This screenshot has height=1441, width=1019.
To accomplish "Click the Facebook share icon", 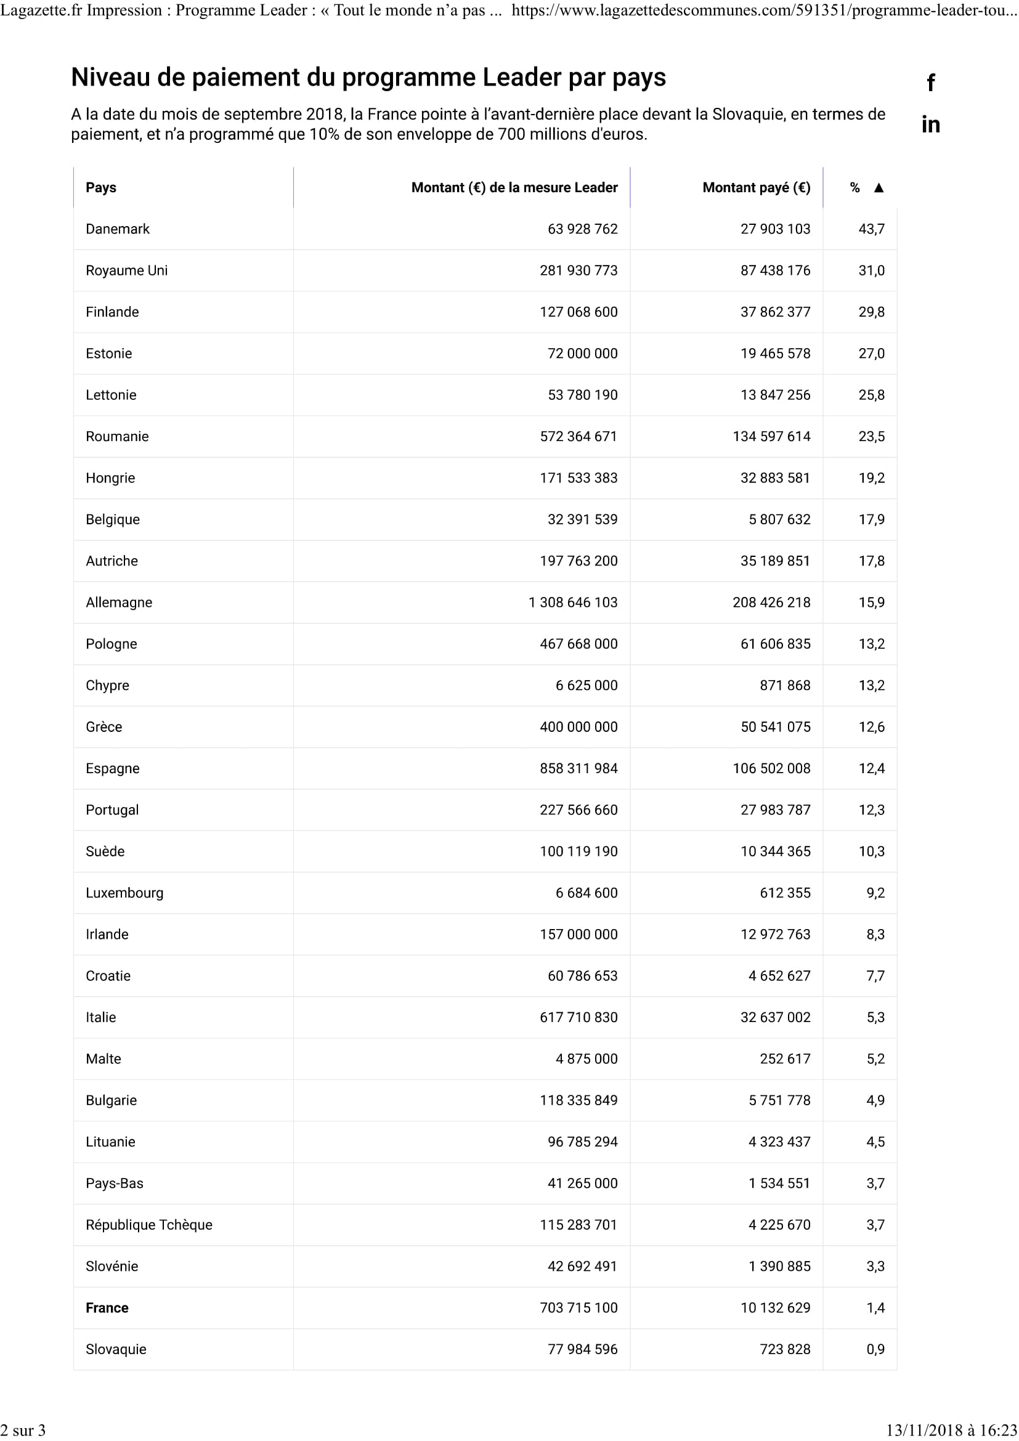I will pyautogui.click(x=930, y=83).
